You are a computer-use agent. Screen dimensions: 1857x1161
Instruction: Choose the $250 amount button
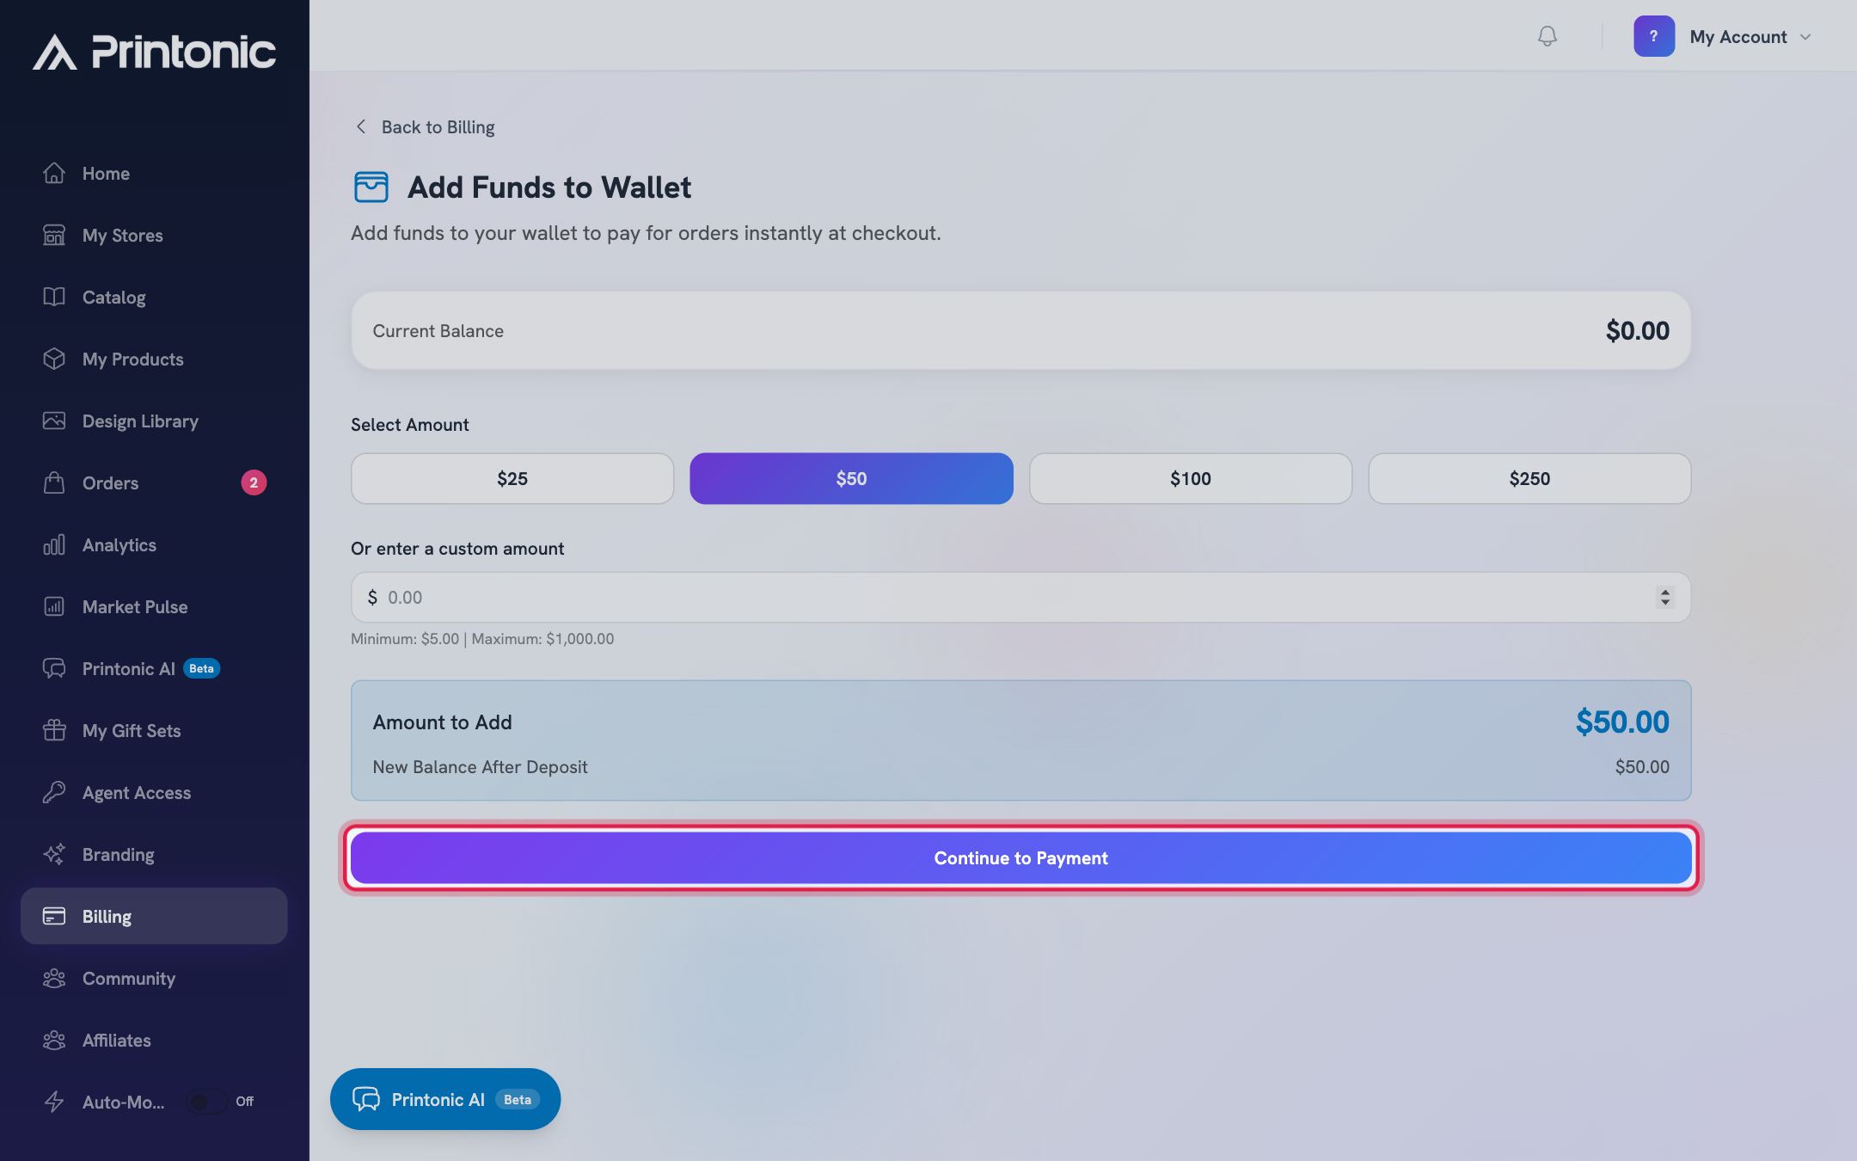[1529, 478]
